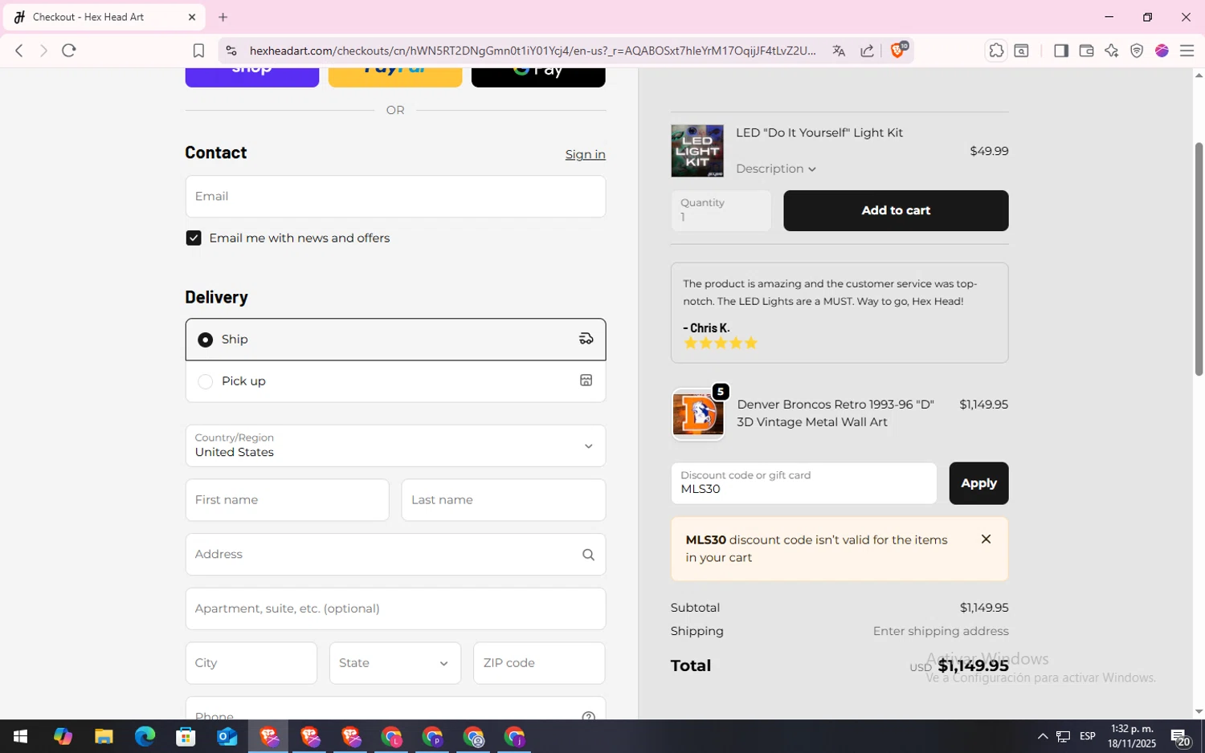Click the LED Light Kit thumbnail

(x=697, y=151)
